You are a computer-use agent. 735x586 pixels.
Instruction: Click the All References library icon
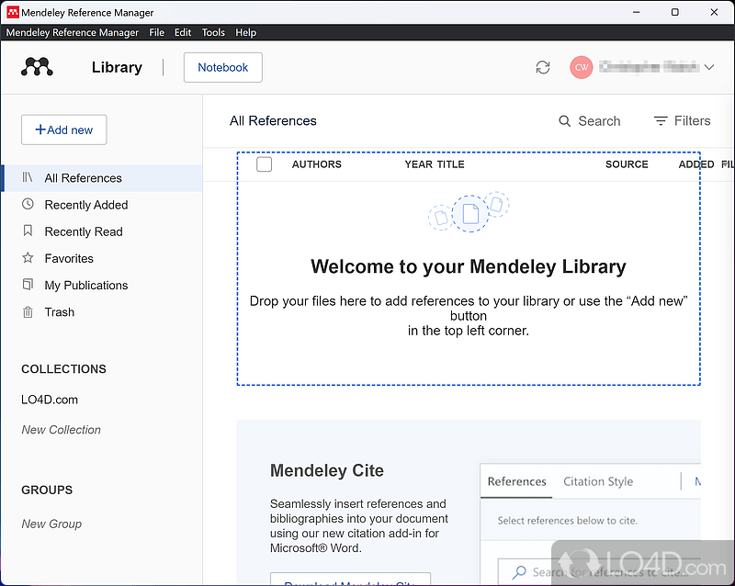click(x=28, y=177)
